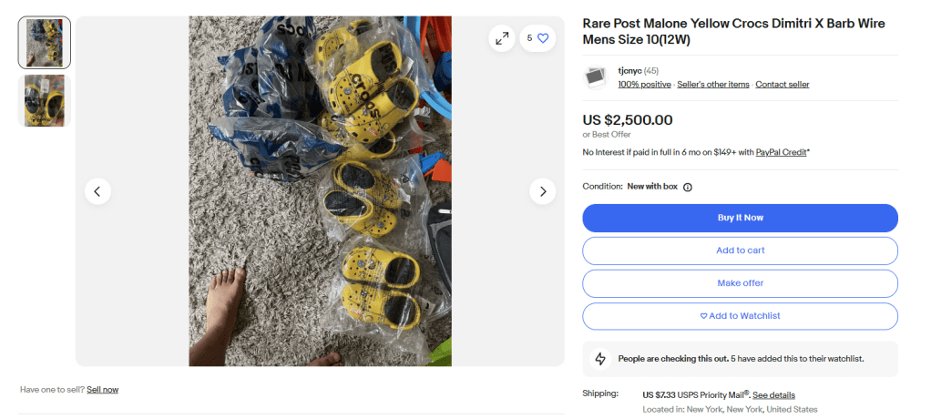Click the Sell now link
931x419 pixels.
102,390
